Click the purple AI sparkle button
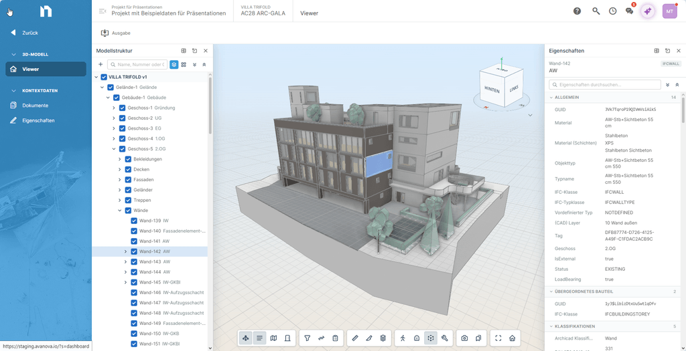 click(648, 11)
